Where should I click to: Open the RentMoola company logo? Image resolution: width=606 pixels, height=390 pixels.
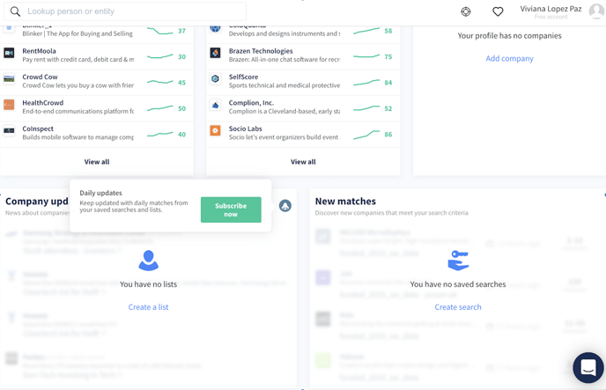point(9,53)
